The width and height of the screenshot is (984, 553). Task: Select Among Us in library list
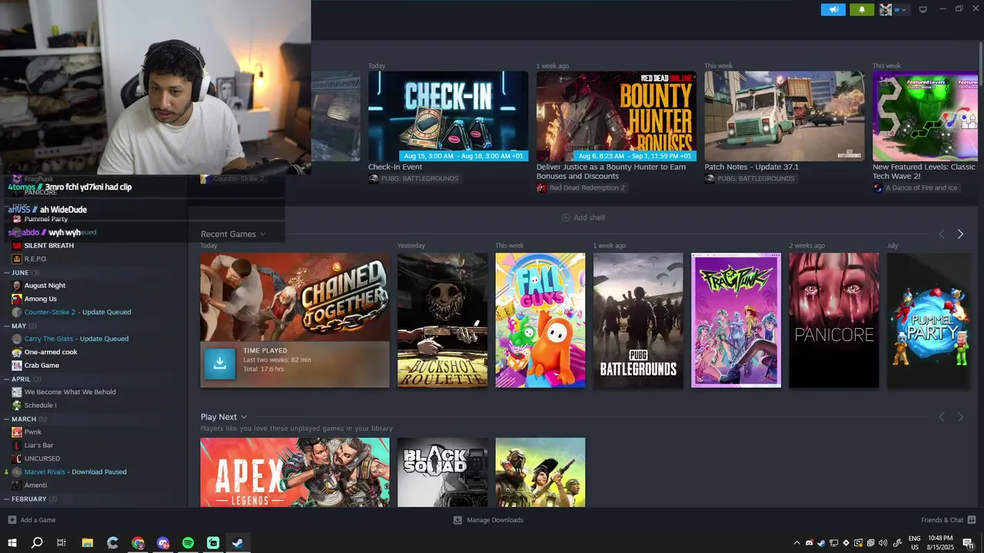coord(40,299)
